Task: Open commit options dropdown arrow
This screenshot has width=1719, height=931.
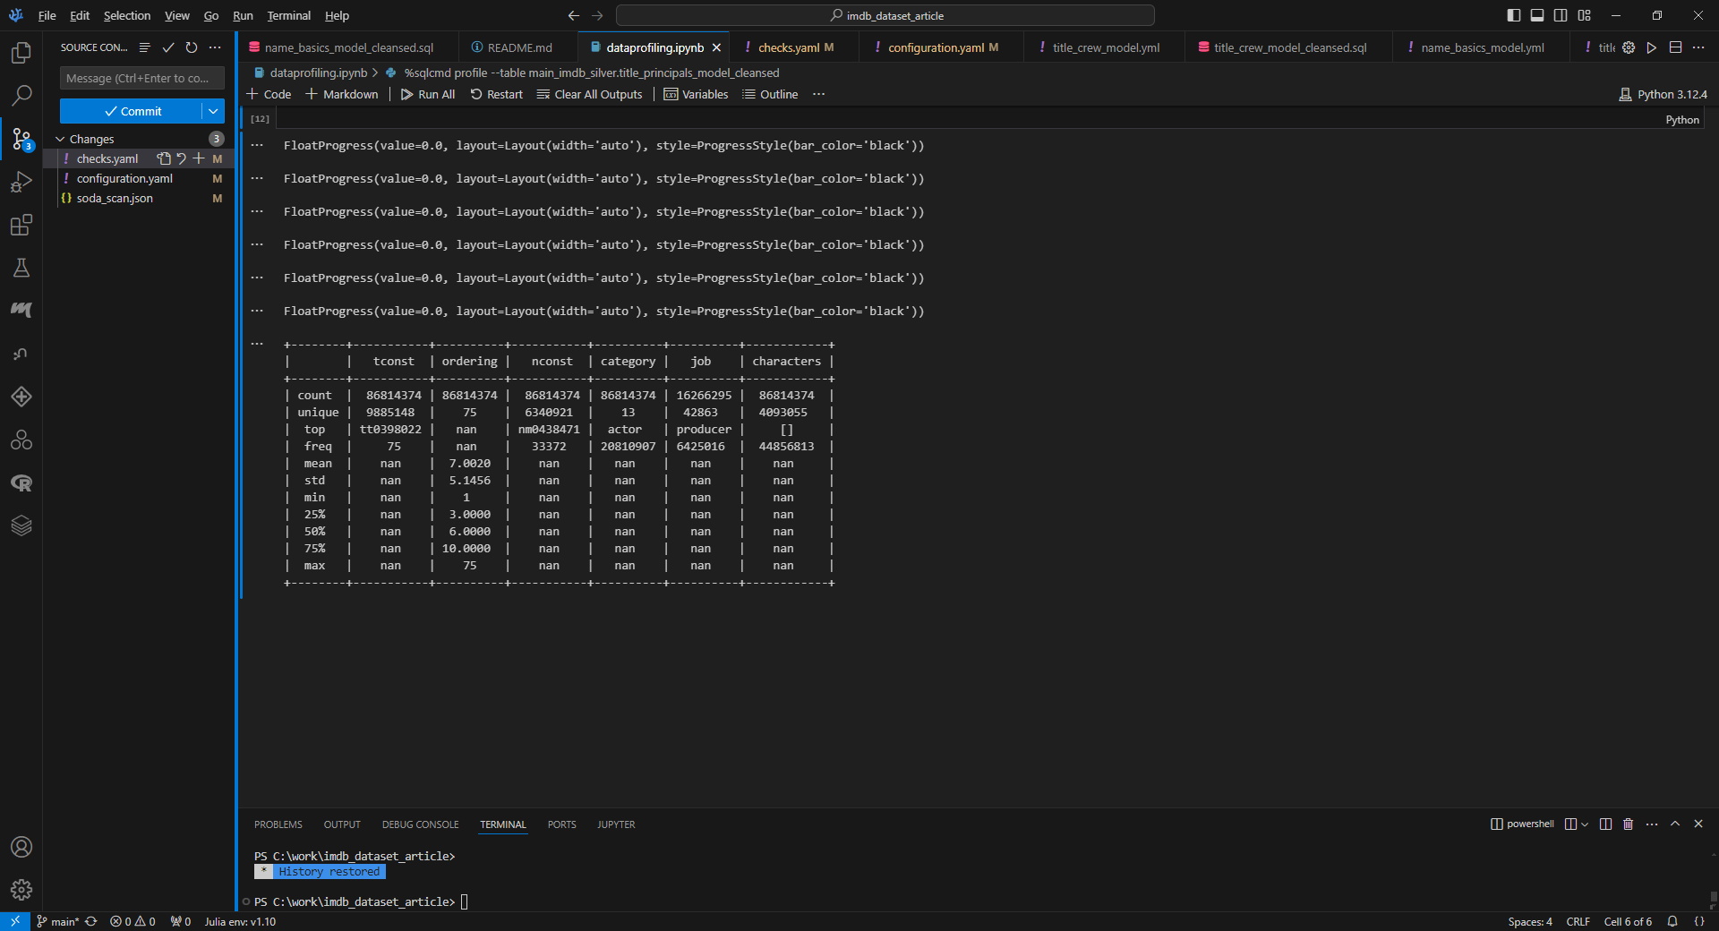Action: click(x=213, y=111)
